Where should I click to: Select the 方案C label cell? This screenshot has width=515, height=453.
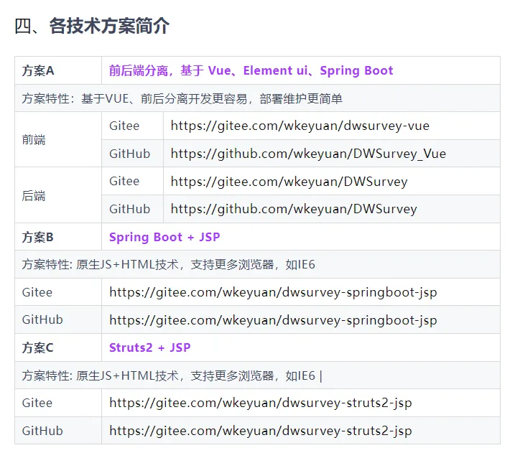click(x=38, y=347)
